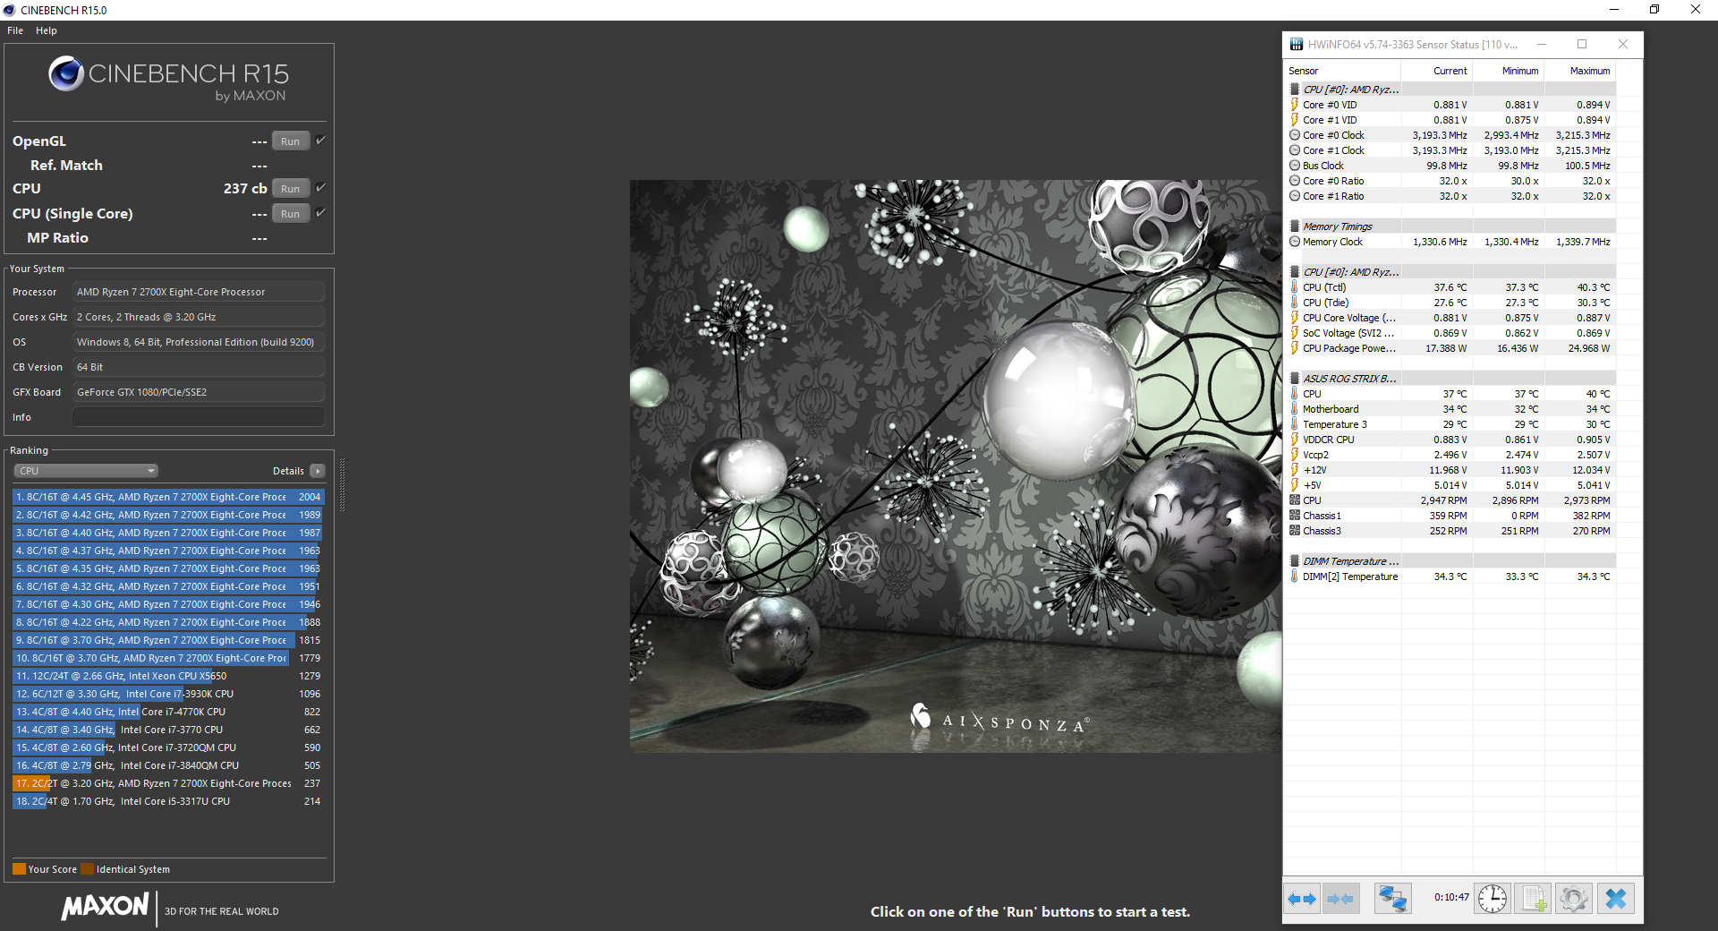Select the Memory Timings section header

click(1450, 226)
